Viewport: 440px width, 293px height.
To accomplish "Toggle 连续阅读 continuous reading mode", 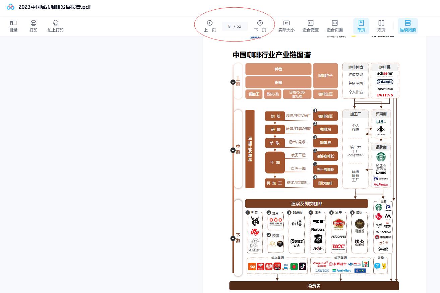I will pos(408,26).
